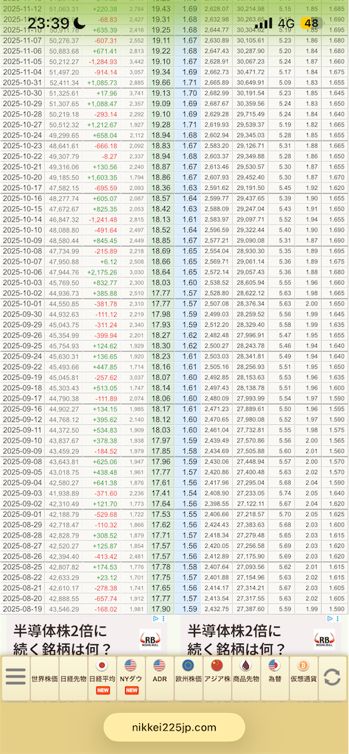Tap the refresh arrows icon

[332, 677]
